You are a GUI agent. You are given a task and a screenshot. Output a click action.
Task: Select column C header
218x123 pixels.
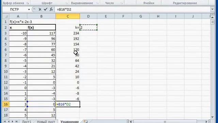point(68,16)
